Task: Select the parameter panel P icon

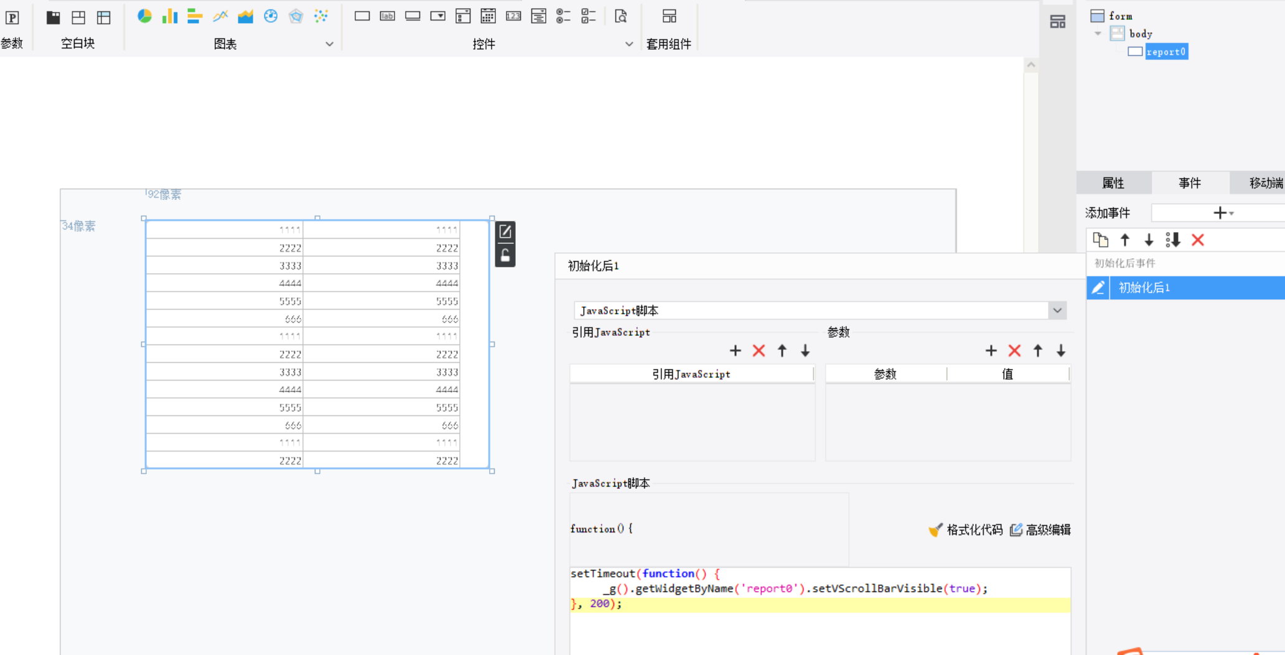Action: [12, 17]
